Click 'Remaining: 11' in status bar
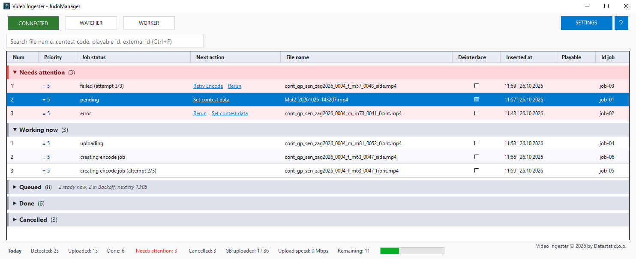The height and width of the screenshot is (259, 636). click(354, 251)
